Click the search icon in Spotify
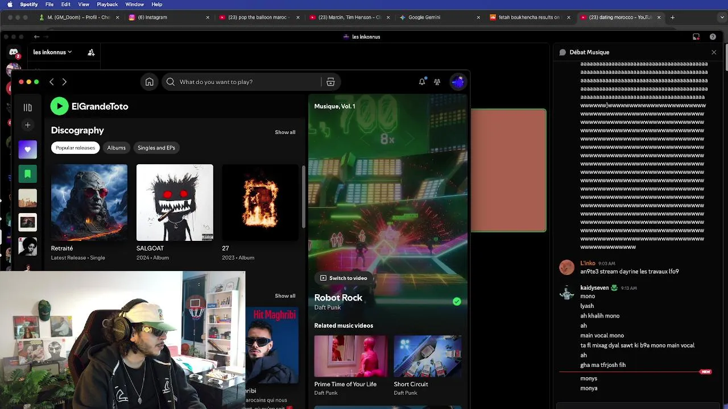This screenshot has width=728, height=409. pos(171,82)
